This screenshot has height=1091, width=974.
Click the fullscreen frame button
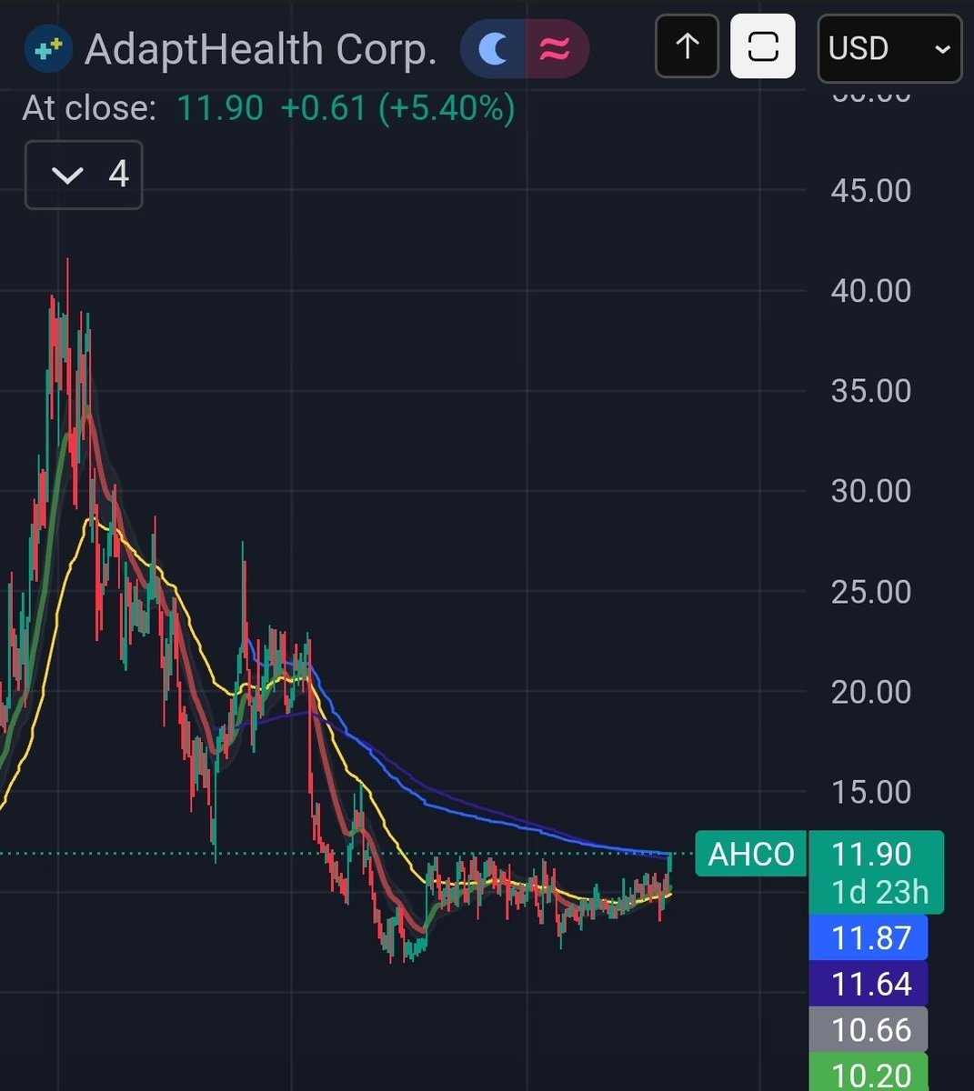click(x=762, y=46)
